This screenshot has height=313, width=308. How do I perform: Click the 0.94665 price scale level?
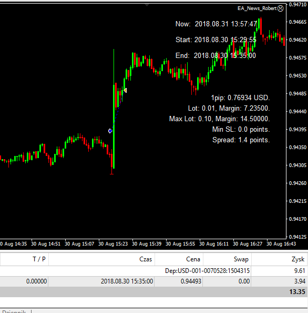pyautogui.click(x=297, y=22)
